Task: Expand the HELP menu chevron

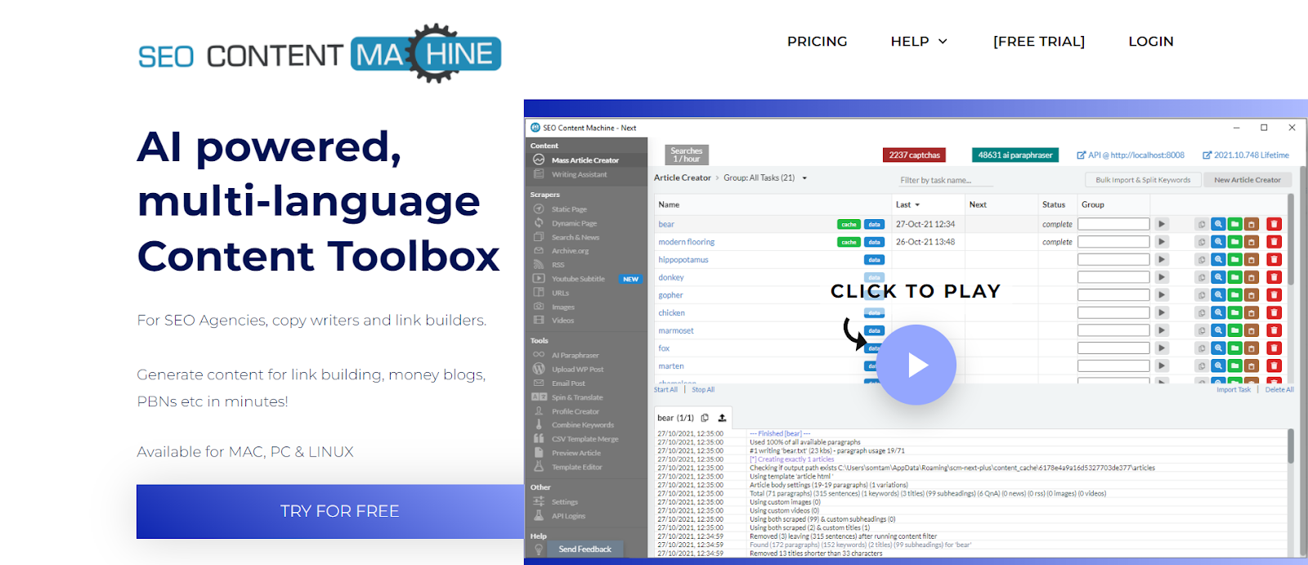Action: pyautogui.click(x=943, y=41)
